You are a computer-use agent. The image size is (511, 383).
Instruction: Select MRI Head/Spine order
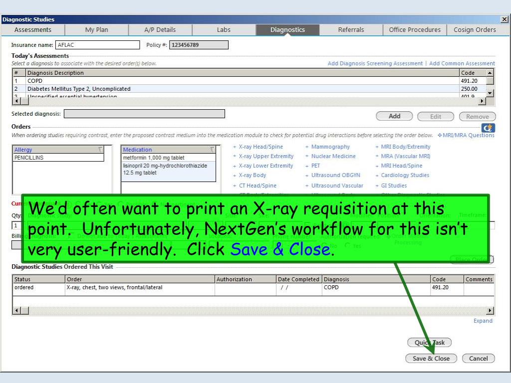(402, 166)
